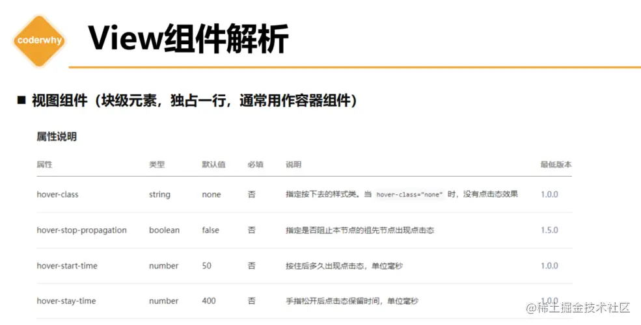Select the "hover-stop-propagation" attribute cell

[81, 230]
